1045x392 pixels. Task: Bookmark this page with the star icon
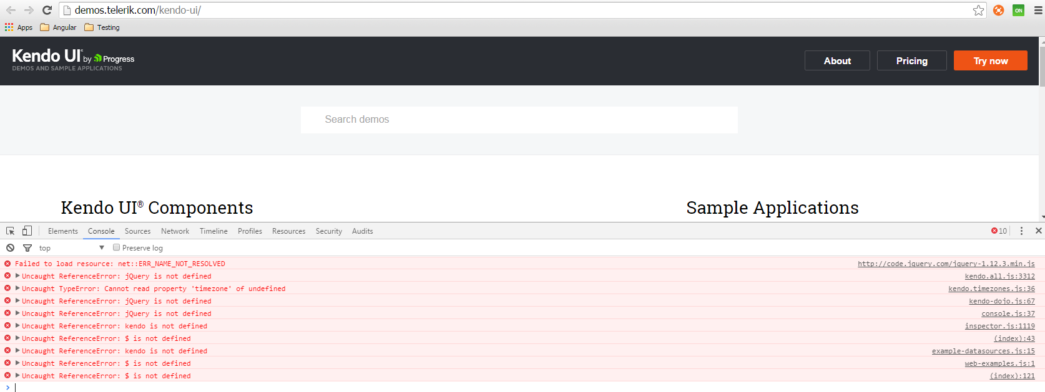(978, 10)
